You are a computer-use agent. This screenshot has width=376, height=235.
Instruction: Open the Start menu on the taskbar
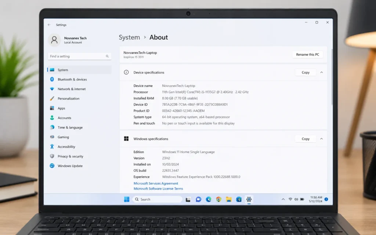click(x=127, y=199)
